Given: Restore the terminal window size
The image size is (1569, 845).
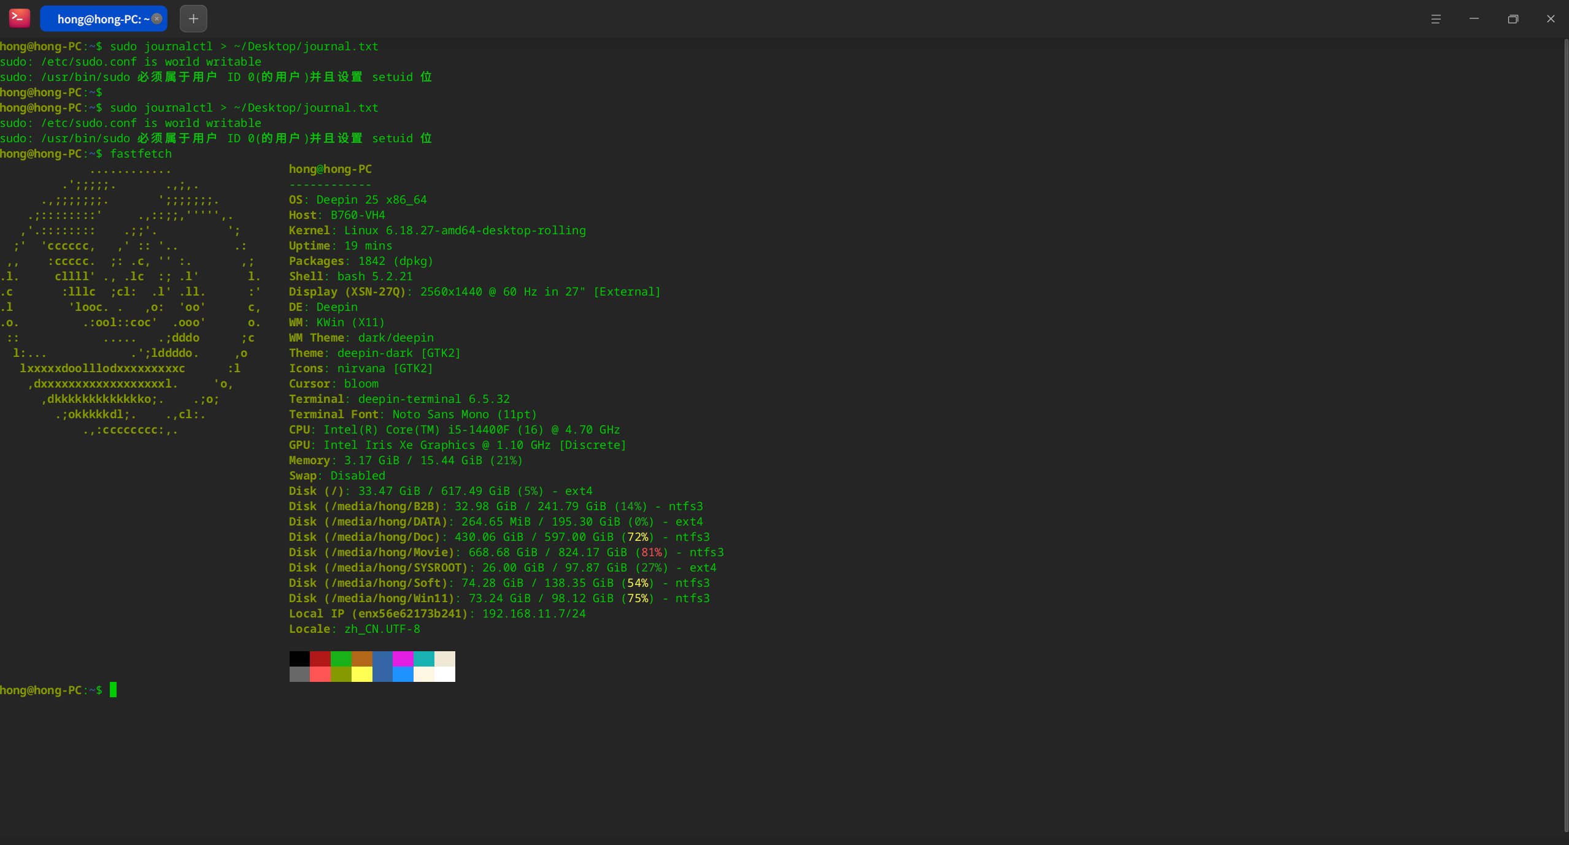Looking at the screenshot, I should tap(1513, 19).
